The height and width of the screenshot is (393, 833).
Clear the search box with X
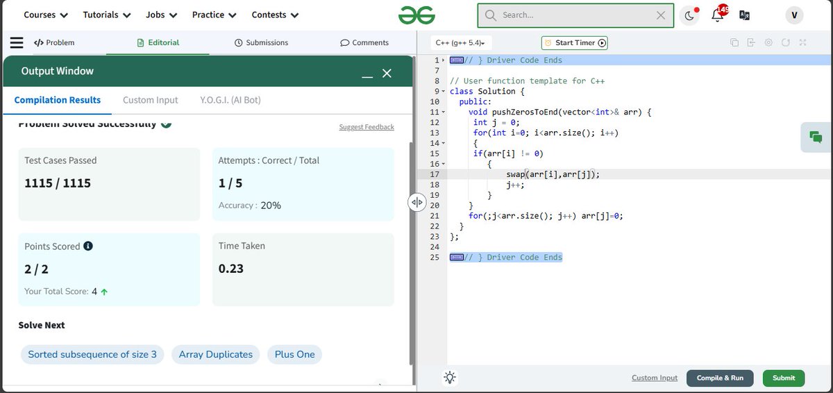pyautogui.click(x=661, y=15)
